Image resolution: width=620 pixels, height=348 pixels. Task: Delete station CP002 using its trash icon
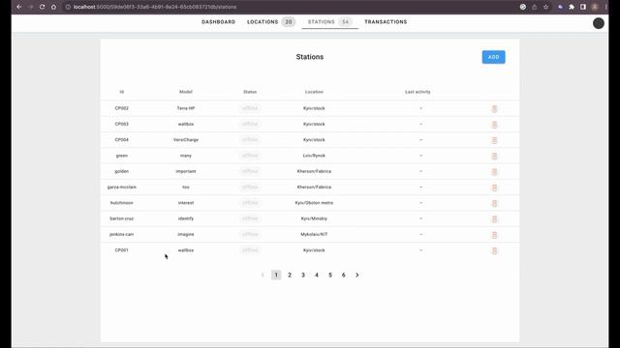click(x=494, y=109)
